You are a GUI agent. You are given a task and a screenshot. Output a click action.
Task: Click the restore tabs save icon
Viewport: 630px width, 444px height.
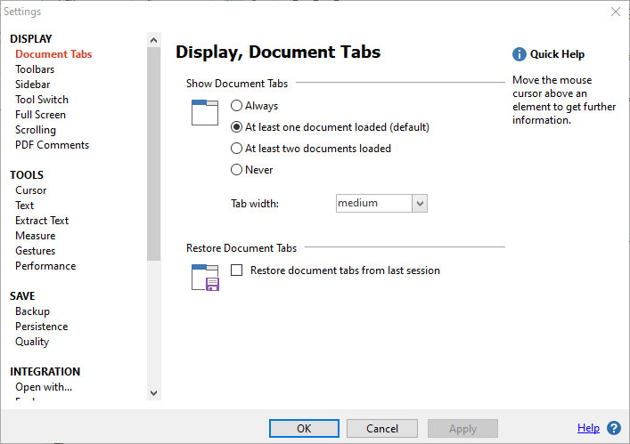(205, 278)
